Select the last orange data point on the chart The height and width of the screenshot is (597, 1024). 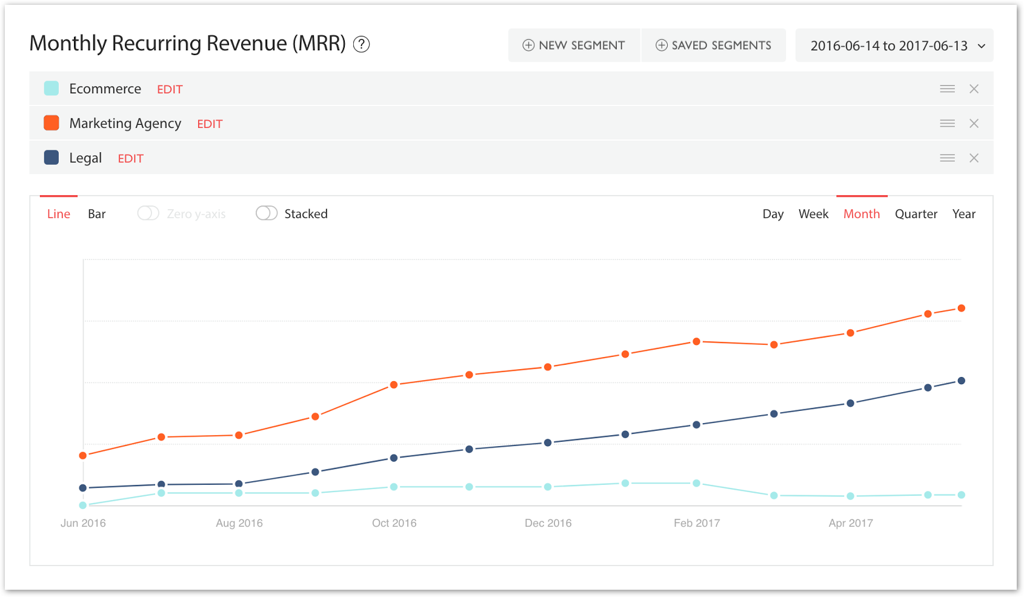[962, 308]
